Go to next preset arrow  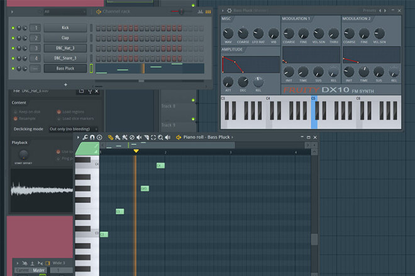coord(385,11)
